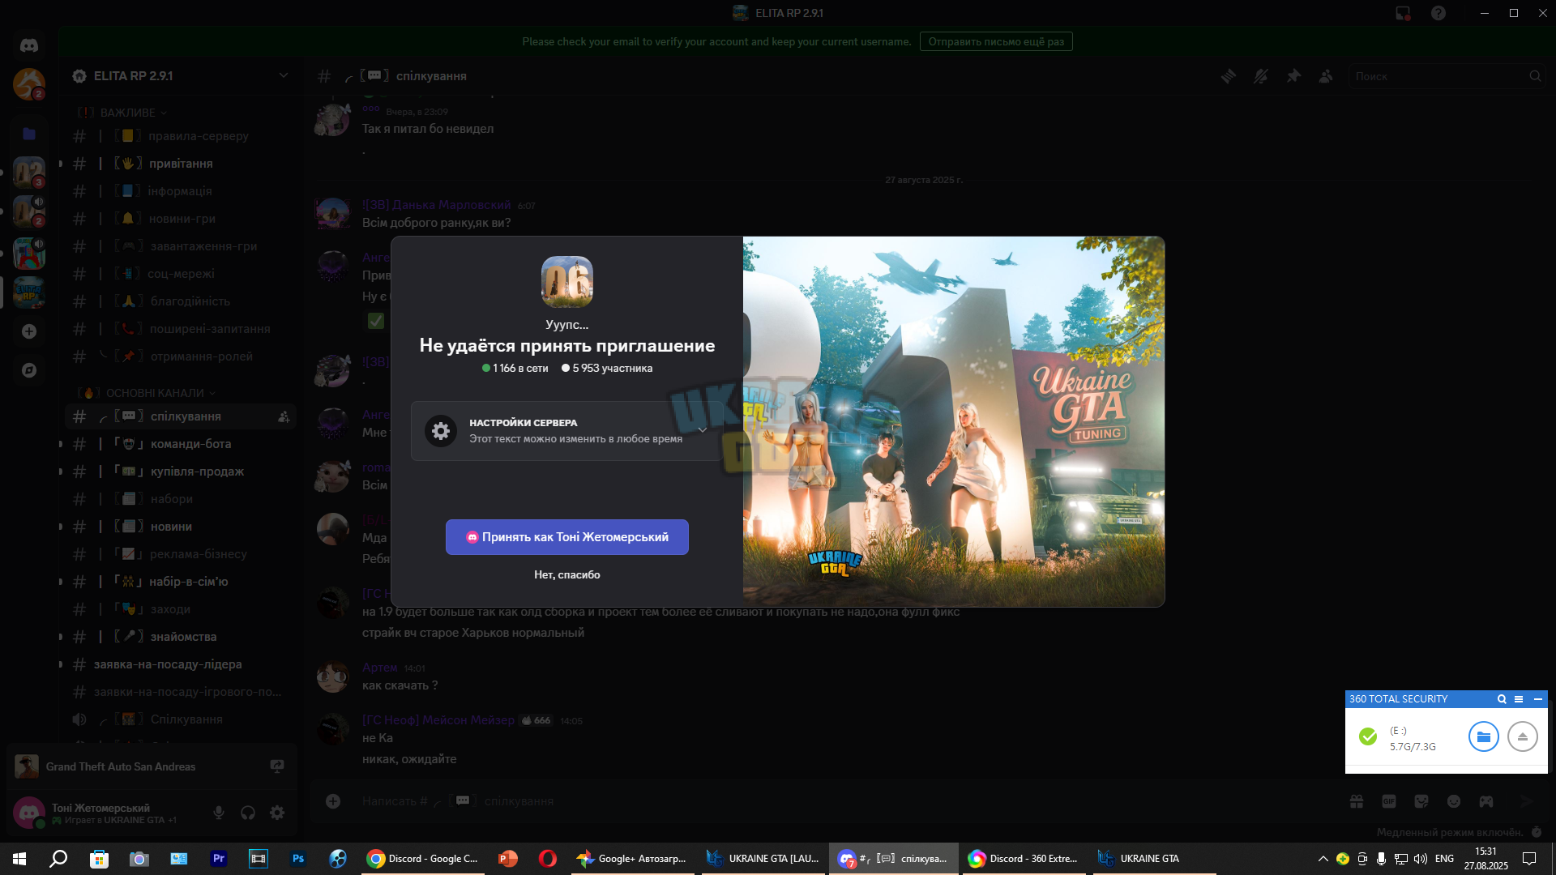Toggle notification settings bell-slash icon
The width and height of the screenshot is (1556, 875).
1261,76
